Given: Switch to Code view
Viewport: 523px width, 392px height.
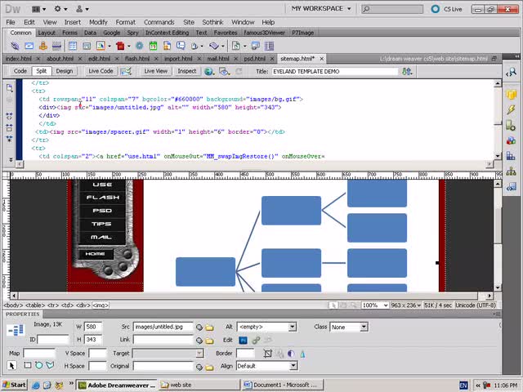Looking at the screenshot, I should point(20,71).
